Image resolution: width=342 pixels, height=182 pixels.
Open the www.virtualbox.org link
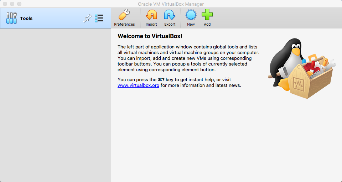tap(138, 85)
